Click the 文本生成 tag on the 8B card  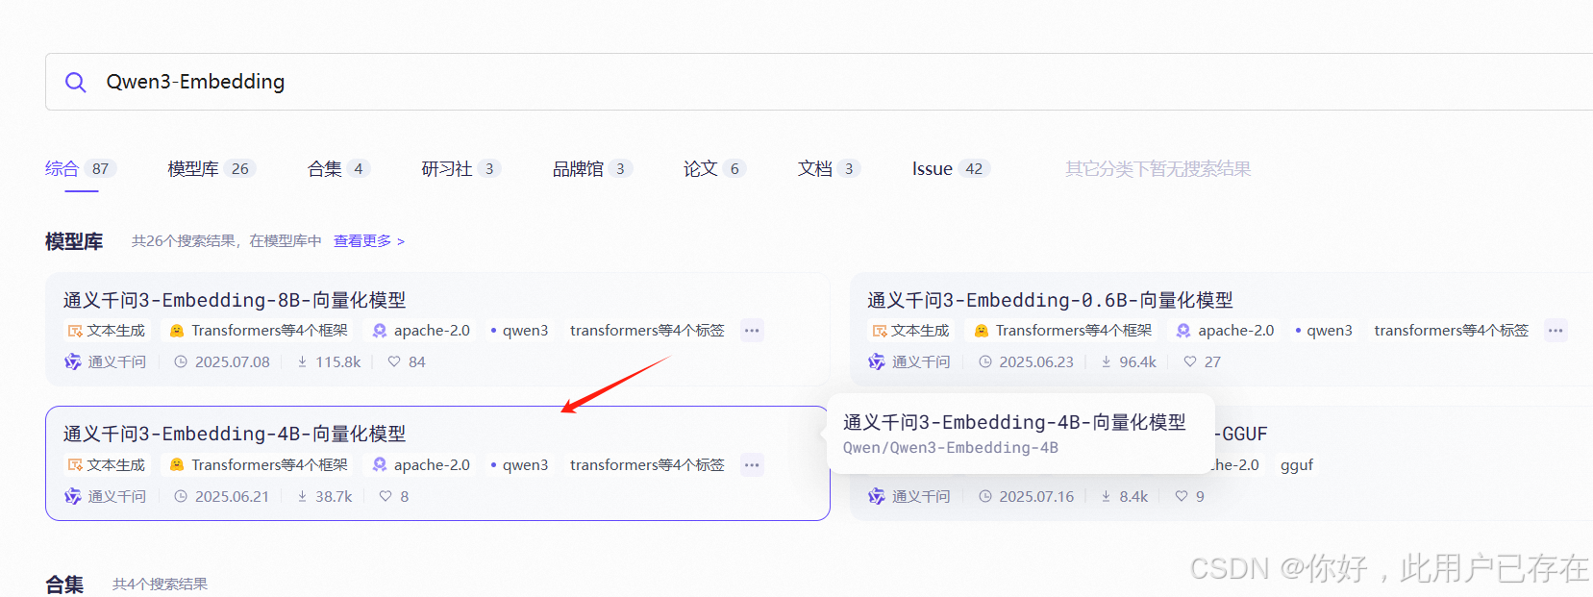(107, 331)
